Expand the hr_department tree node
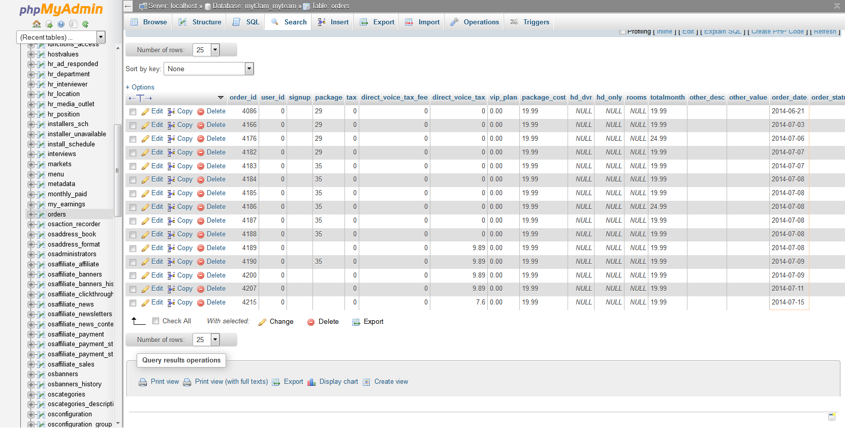 (x=31, y=74)
